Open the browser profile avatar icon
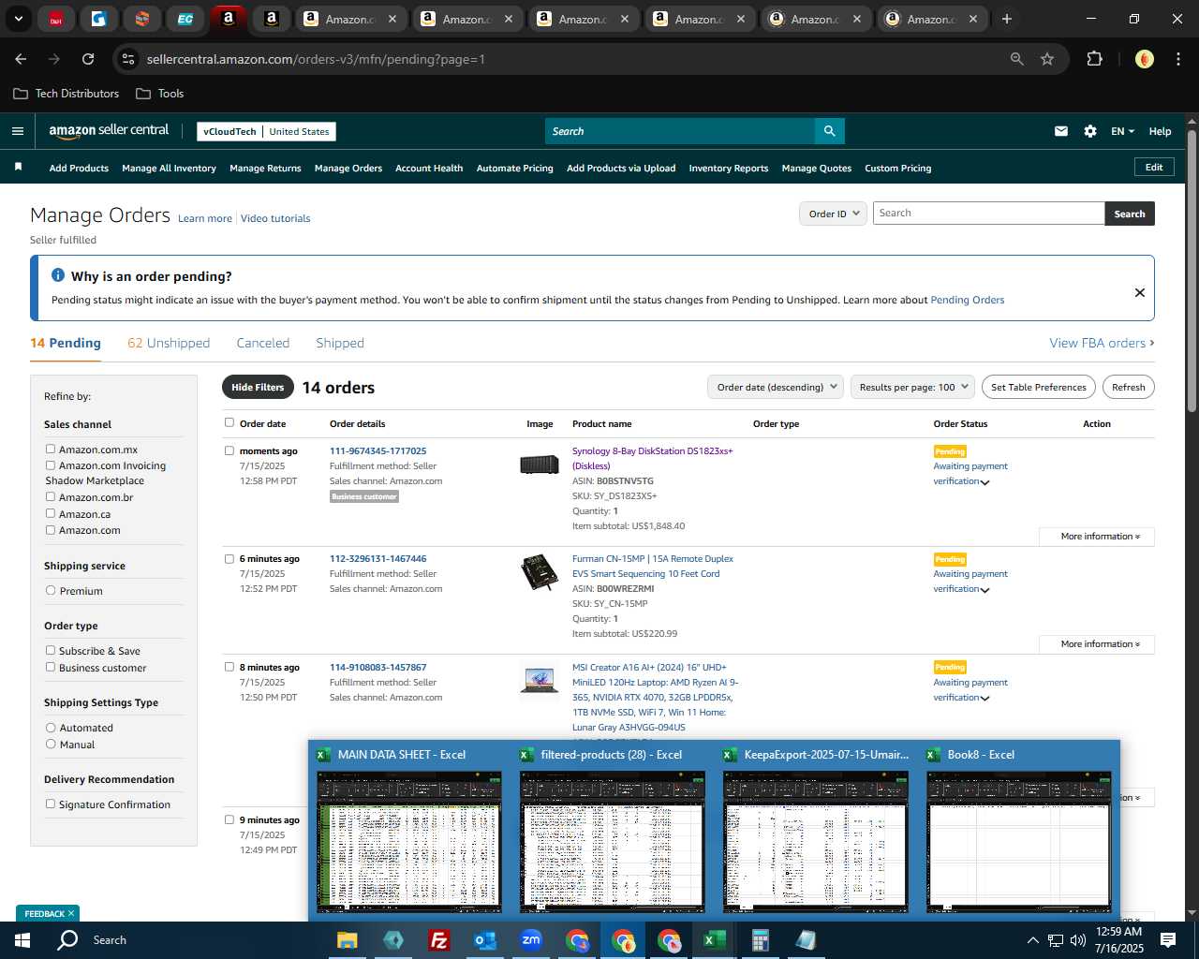Viewport: 1199px width, 959px height. 1145,59
